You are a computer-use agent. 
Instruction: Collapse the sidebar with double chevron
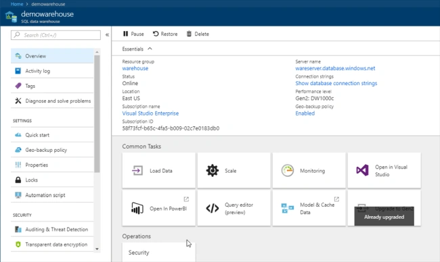107,34
